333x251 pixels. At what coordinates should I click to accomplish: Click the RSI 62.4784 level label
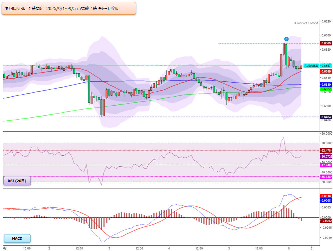pyautogui.click(x=326, y=150)
